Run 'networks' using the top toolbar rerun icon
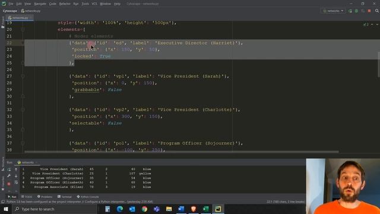Image resolution: width=380 pixels, height=214 pixels. pos(350,11)
